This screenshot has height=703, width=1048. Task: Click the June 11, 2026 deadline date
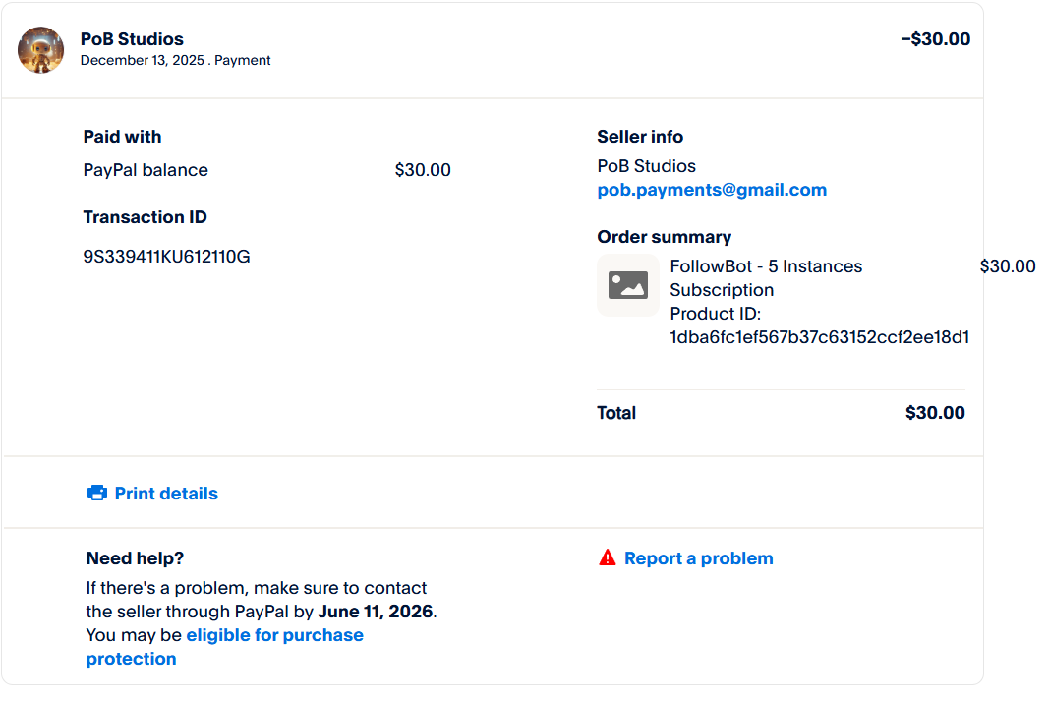coord(375,612)
